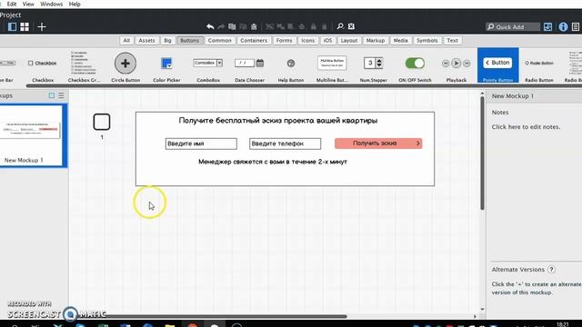Switch to the Text library category

(453, 40)
